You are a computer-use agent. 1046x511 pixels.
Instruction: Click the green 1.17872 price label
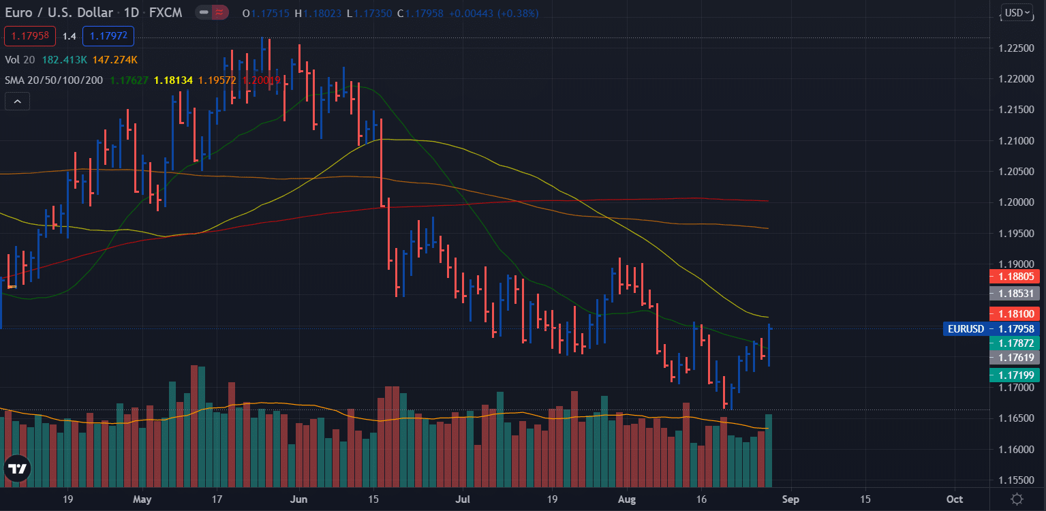(1016, 343)
